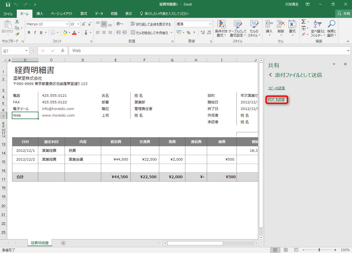Switch to Page Layout view in status bar
This screenshot has width=352, height=253.
point(286,250)
